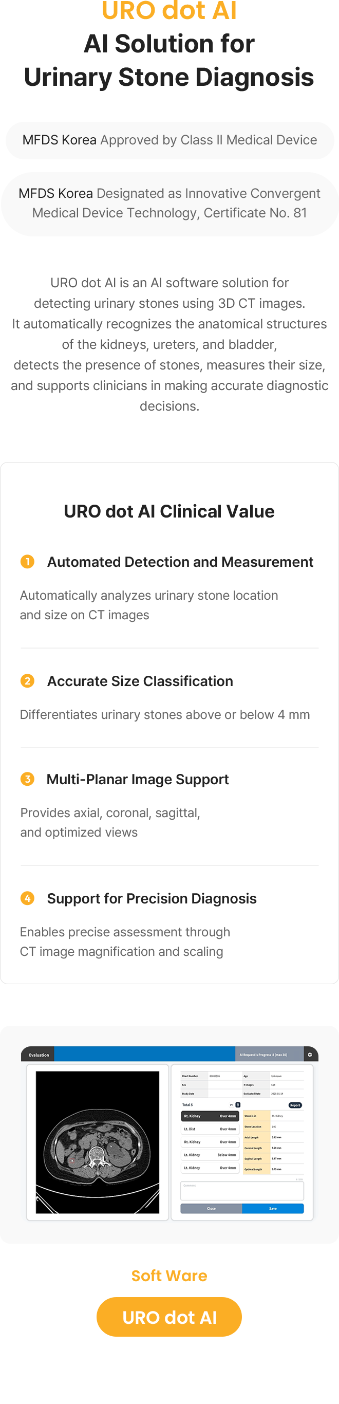Viewport: 339px width, 1404px height.
Task: Click the axial CT scan image
Action: point(98,1142)
